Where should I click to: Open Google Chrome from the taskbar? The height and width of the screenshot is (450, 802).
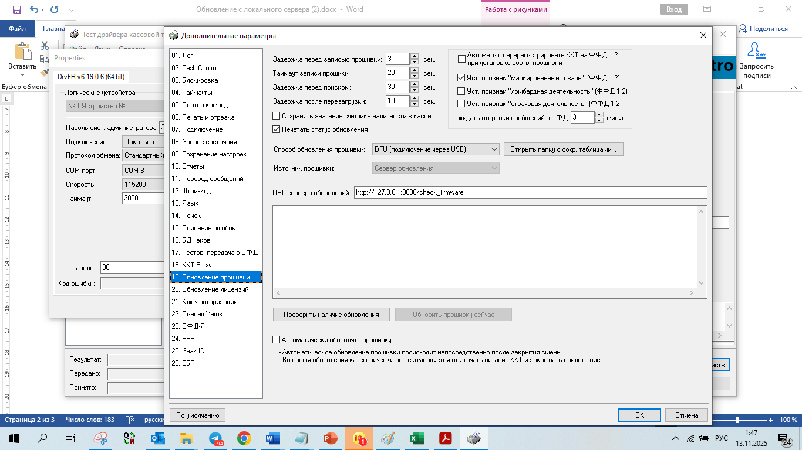point(244,438)
